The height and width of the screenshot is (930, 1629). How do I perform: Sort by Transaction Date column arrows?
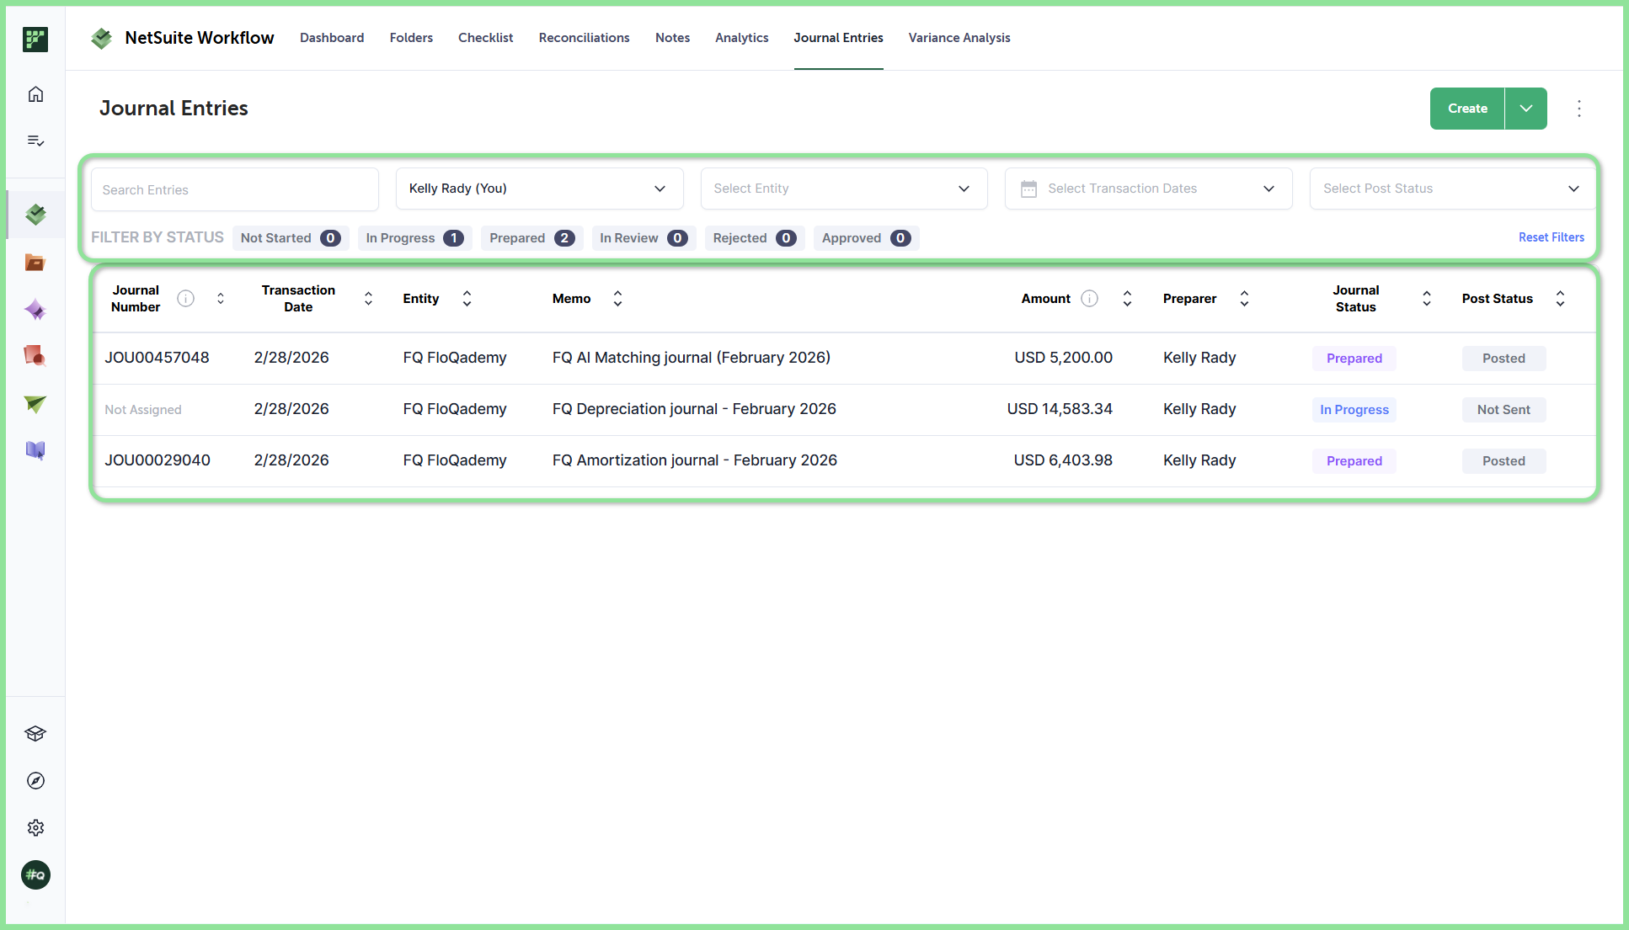[x=369, y=299]
